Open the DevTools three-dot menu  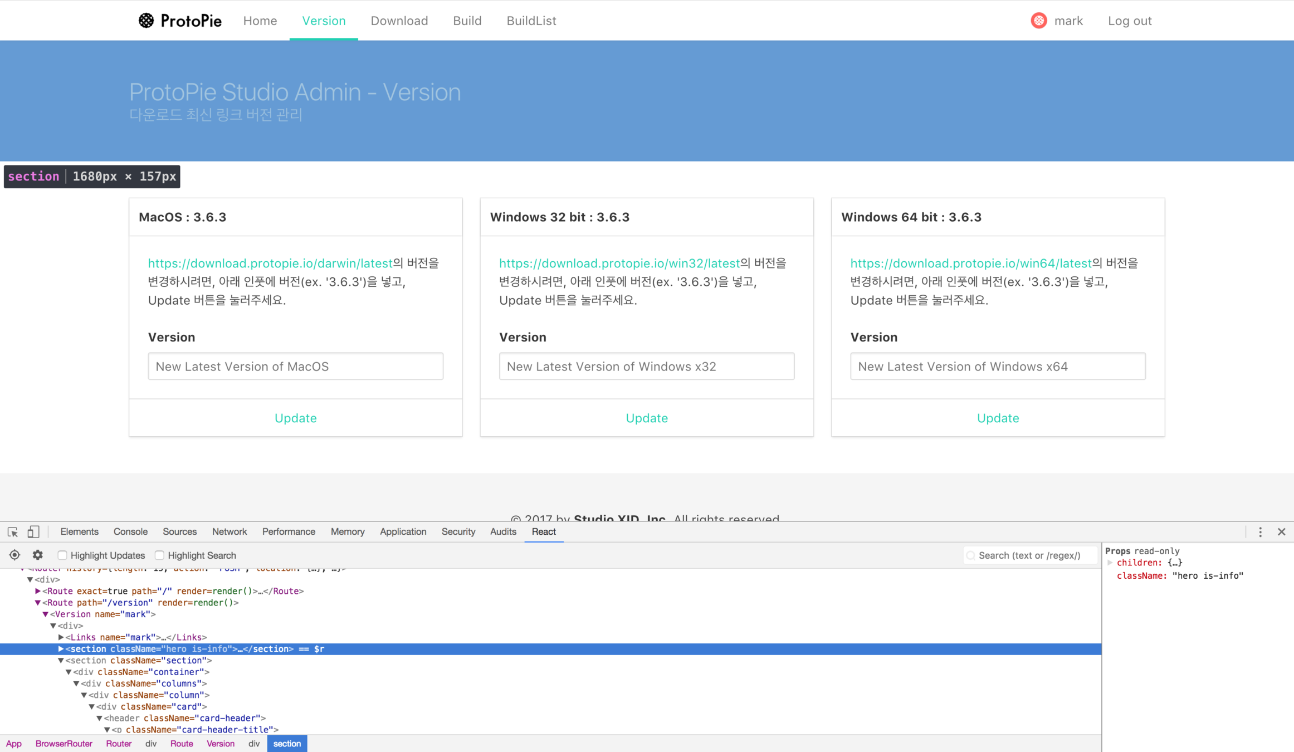[x=1260, y=532]
